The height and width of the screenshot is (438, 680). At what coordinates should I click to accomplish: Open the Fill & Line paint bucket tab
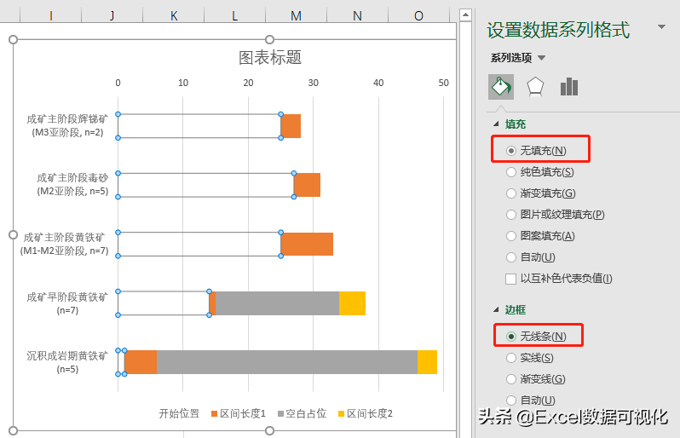pos(501,87)
